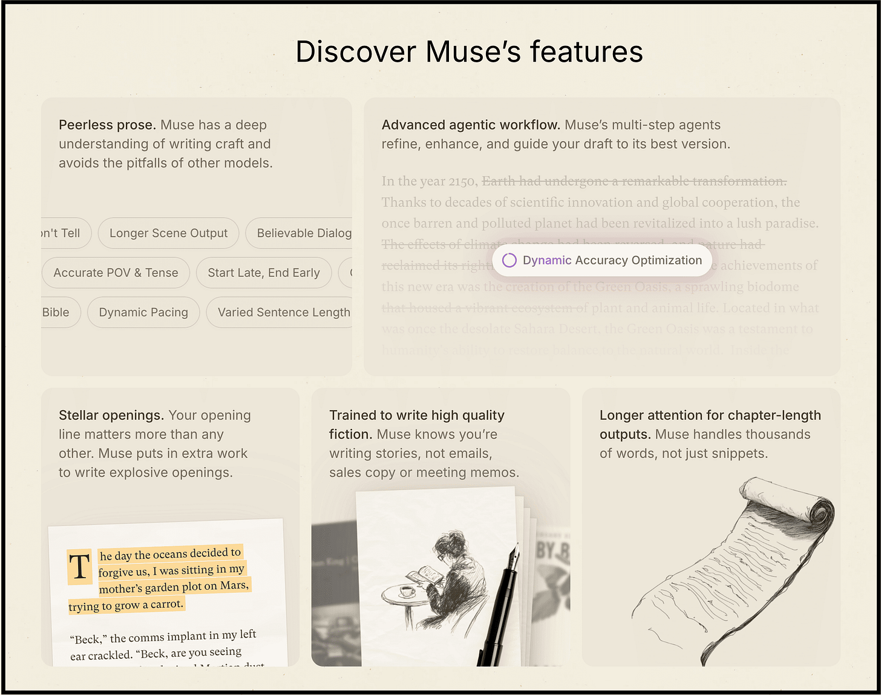Click the text 'In the year 2150,'
This screenshot has height=695, width=881.
[430, 181]
